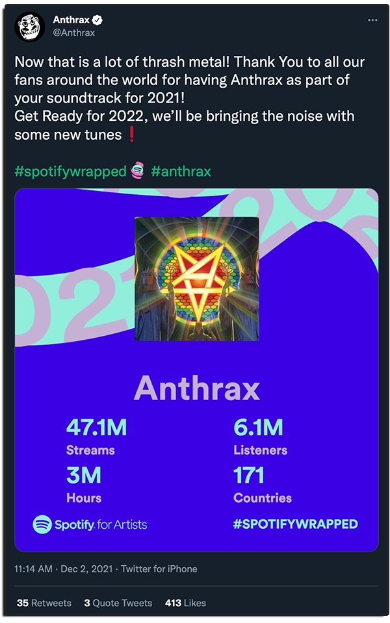Click the 171 Countries statistic
This screenshot has width=390, height=623.
(x=262, y=485)
